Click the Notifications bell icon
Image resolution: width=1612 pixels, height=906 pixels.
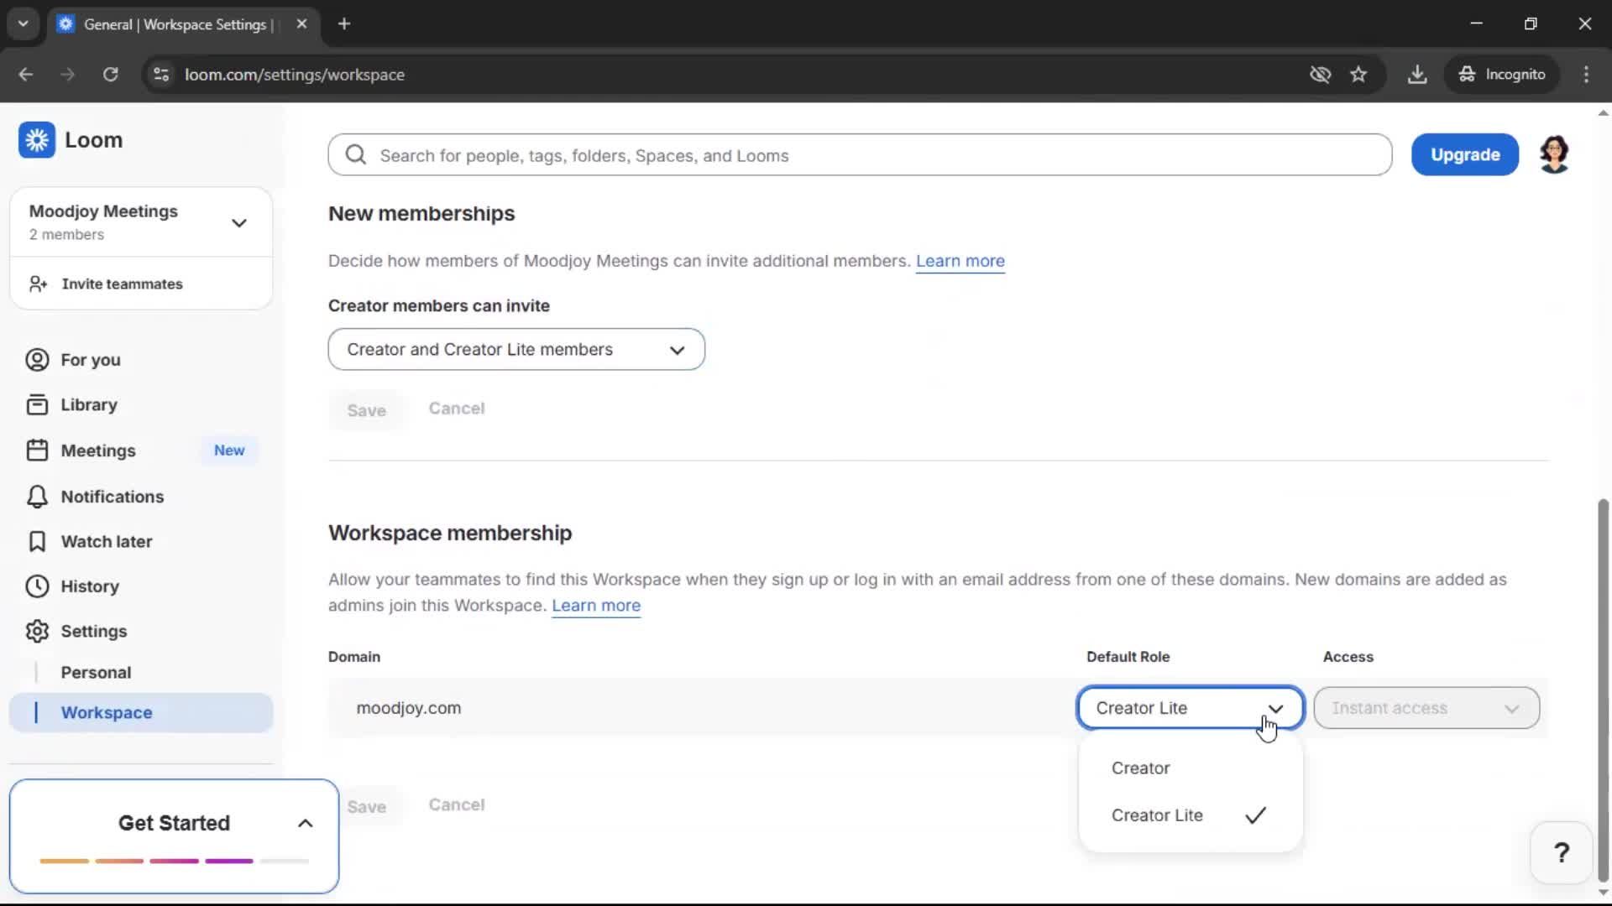37,497
